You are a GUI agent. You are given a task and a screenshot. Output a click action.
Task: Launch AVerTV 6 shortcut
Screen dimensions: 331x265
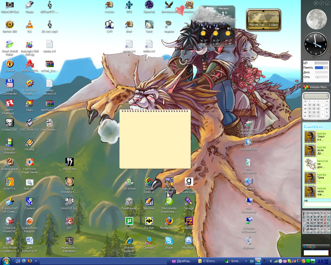pyautogui.click(x=10, y=184)
